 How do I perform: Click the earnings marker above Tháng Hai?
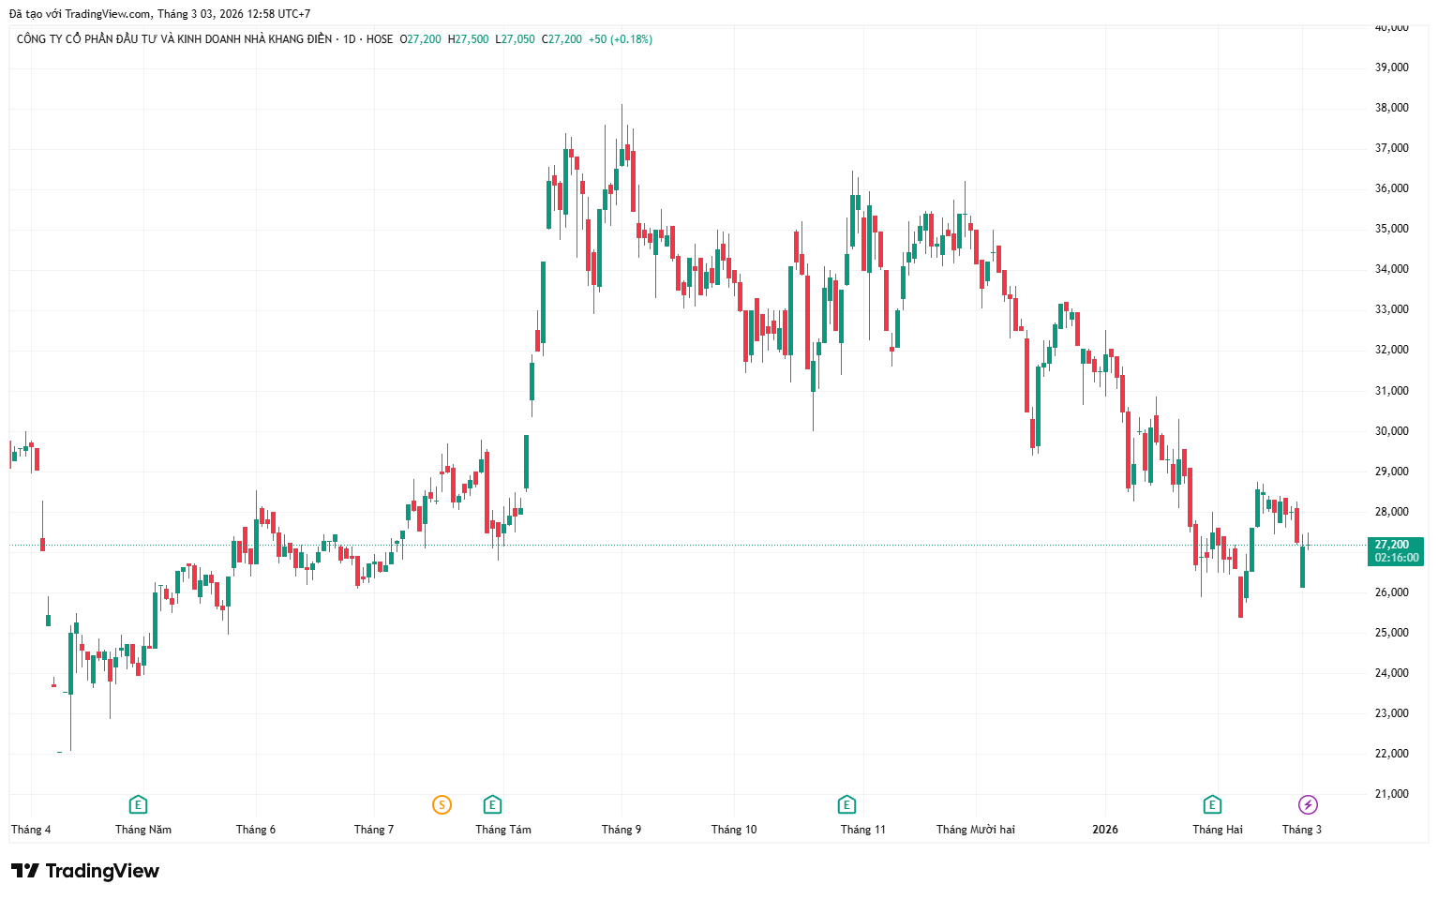coord(1212,804)
